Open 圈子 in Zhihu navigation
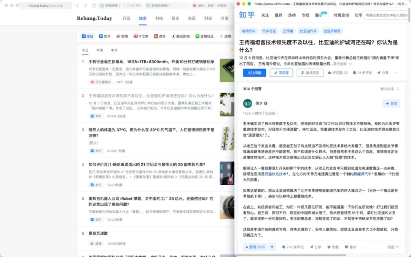The width and height of the screenshot is (411, 257). click(319, 15)
